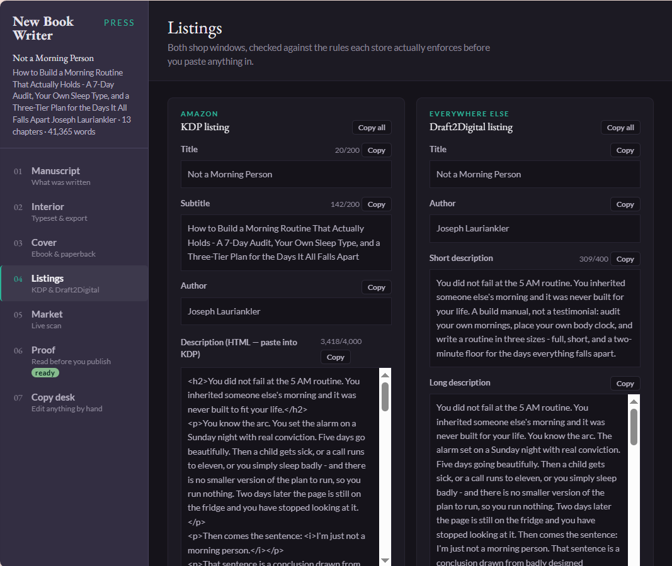Go to the Interior typeset & export step
The width and height of the screenshot is (672, 566).
pyautogui.click(x=74, y=212)
